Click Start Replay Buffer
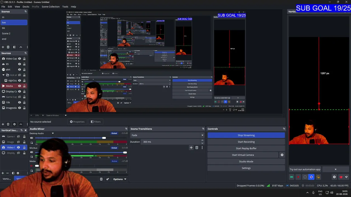The image size is (351, 197). click(246, 148)
